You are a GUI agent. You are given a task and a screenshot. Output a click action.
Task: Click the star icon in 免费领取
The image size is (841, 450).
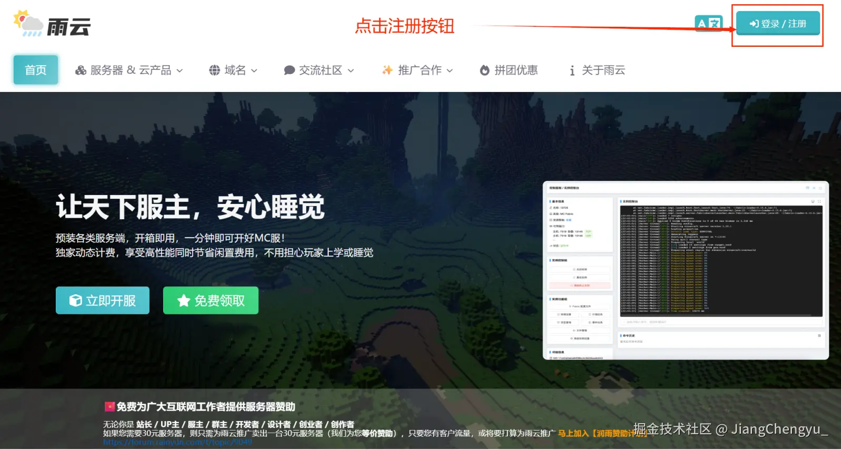(x=184, y=300)
